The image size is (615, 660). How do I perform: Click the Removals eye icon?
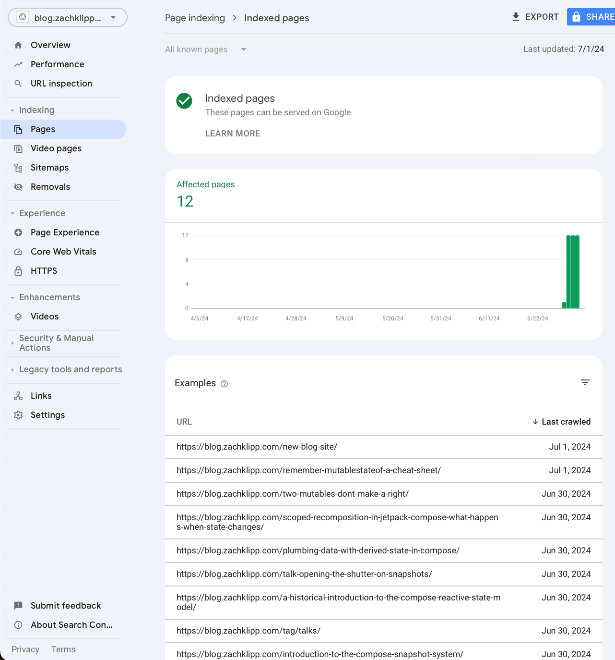18,187
